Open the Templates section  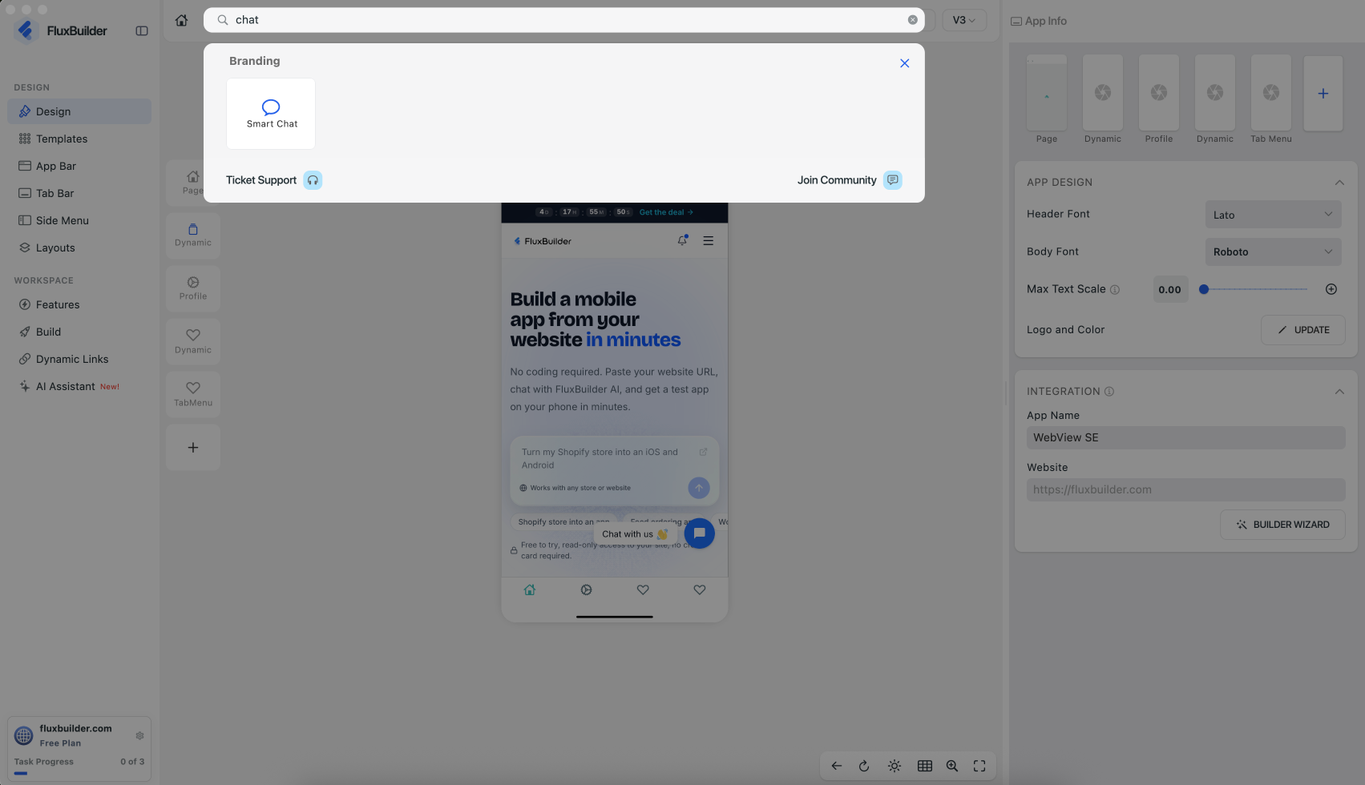79,139
